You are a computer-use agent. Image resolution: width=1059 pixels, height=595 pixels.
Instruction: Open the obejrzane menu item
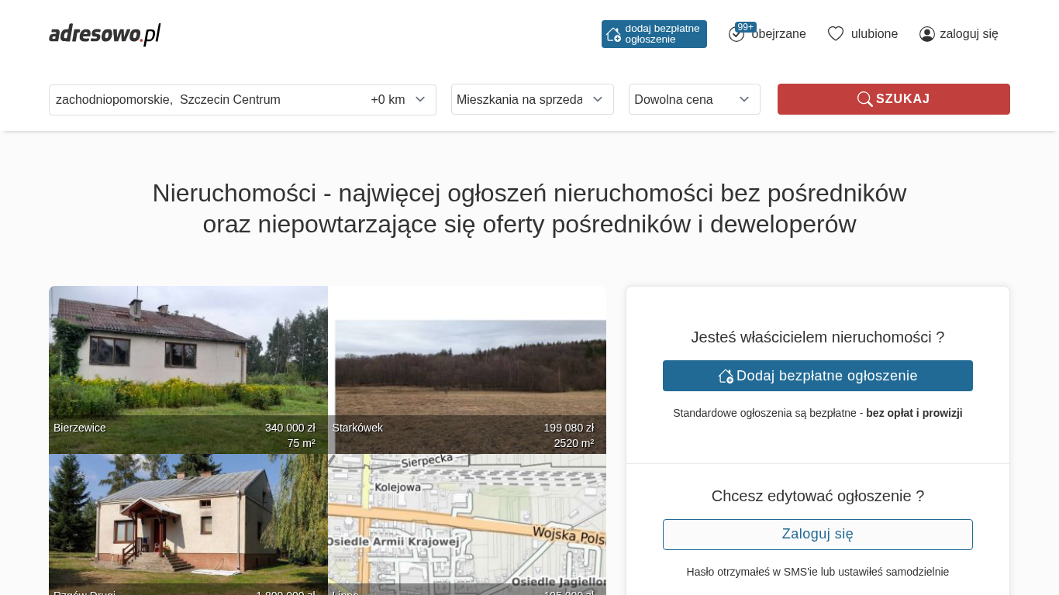[778, 34]
